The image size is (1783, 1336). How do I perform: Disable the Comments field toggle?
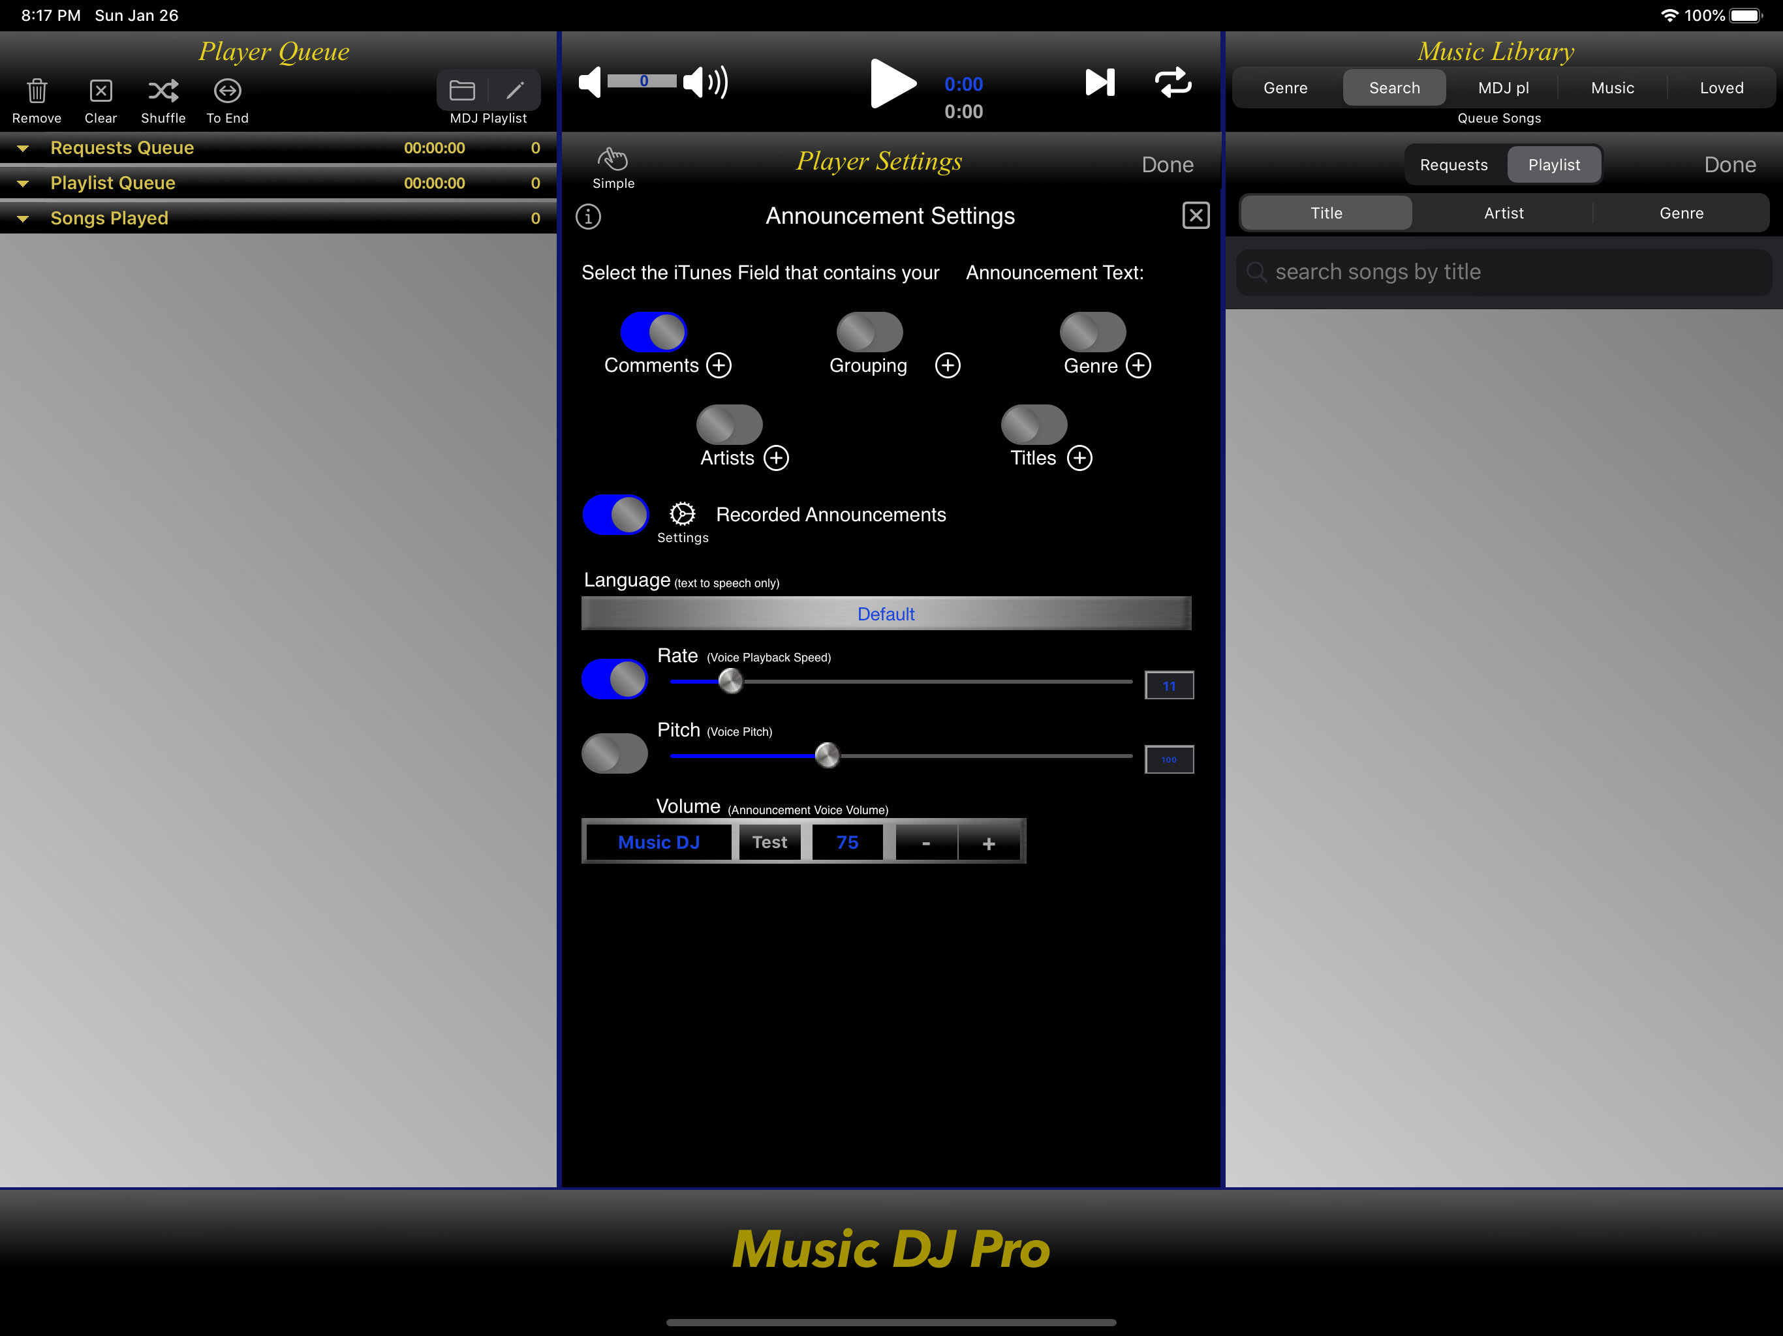click(653, 332)
